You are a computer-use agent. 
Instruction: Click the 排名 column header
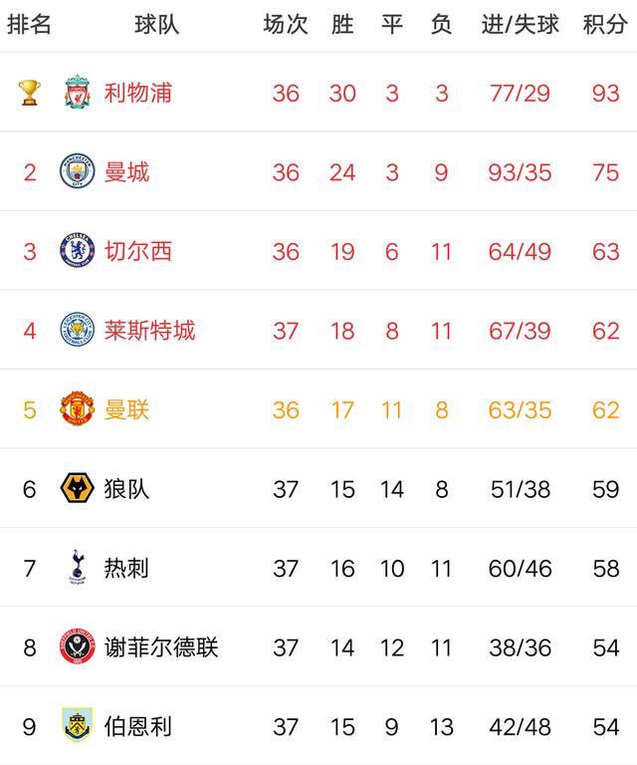(29, 25)
